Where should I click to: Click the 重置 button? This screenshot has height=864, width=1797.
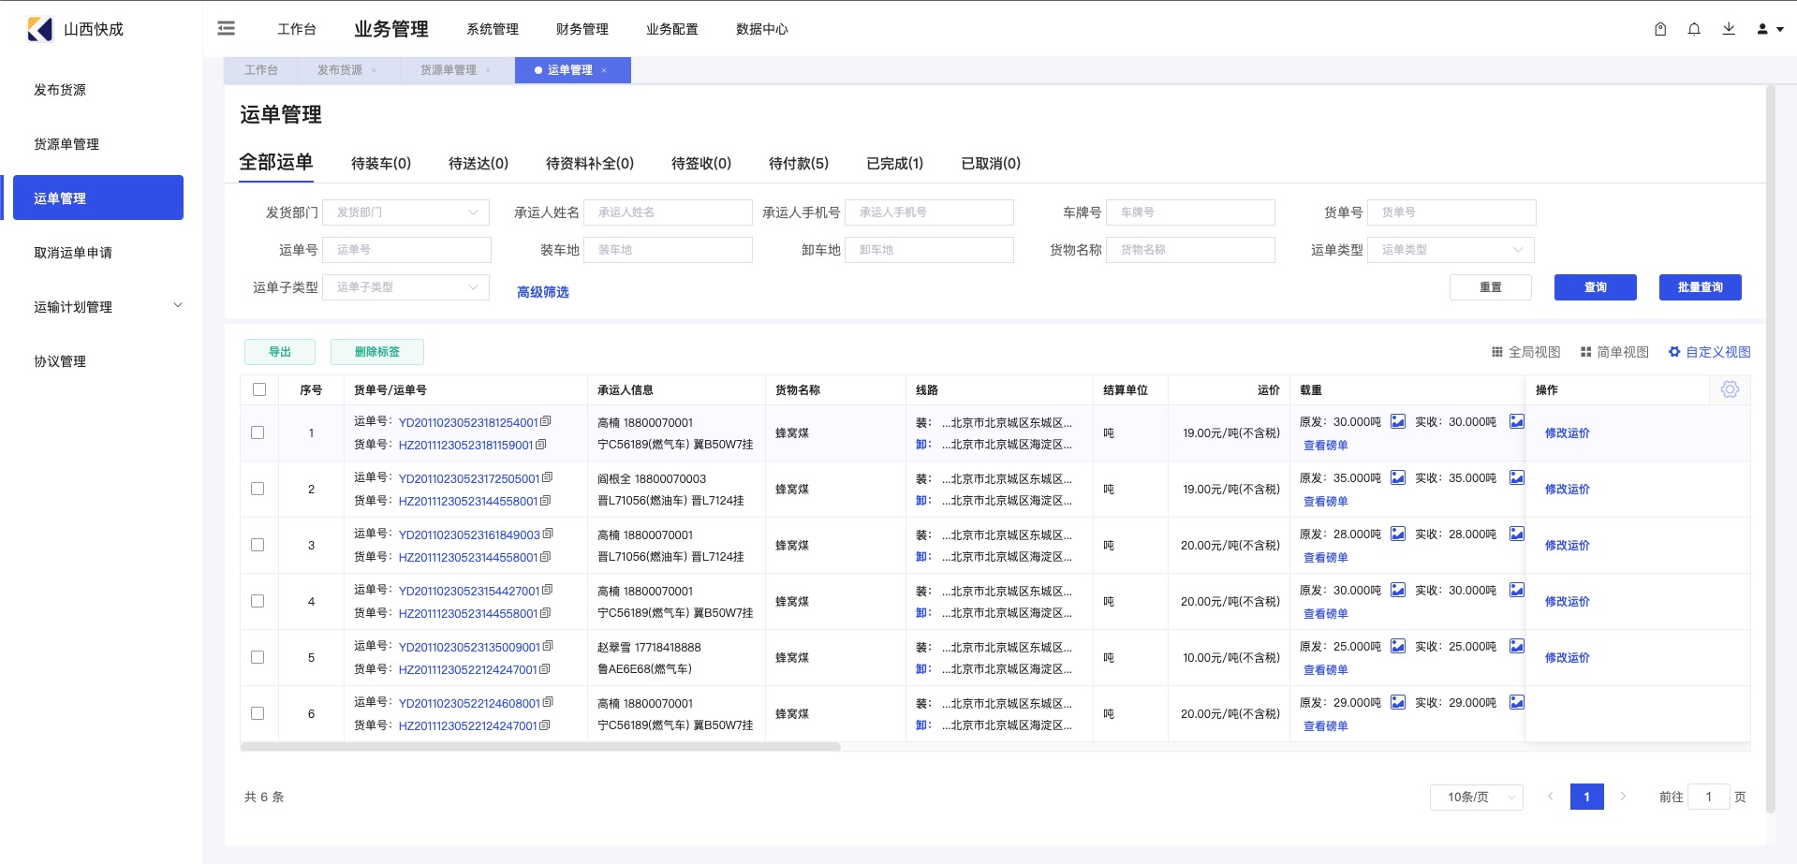click(1491, 287)
